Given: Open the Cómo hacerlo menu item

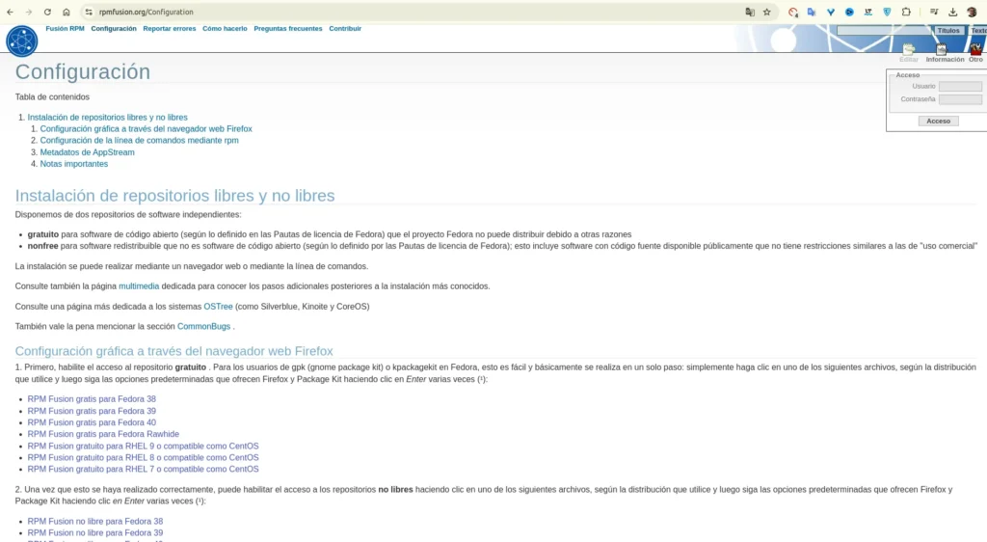Looking at the screenshot, I should 225,28.
